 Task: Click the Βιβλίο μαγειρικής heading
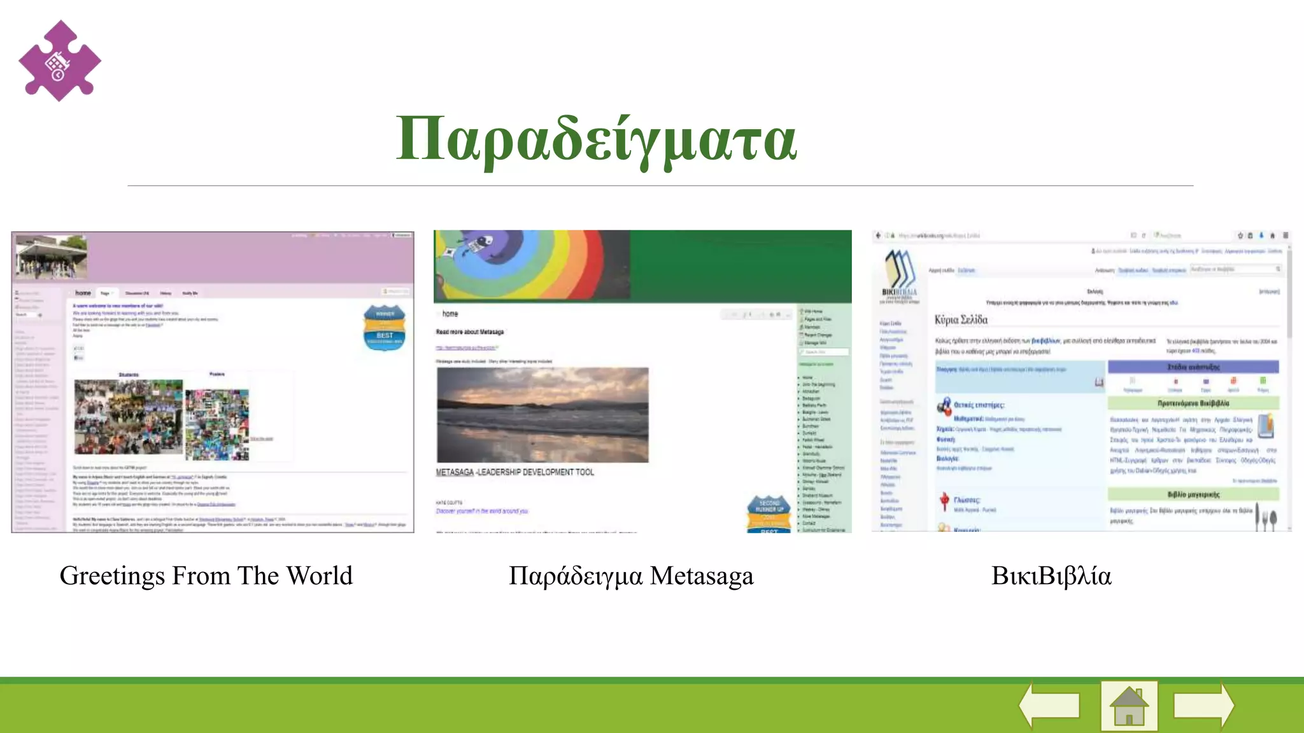[1193, 494]
